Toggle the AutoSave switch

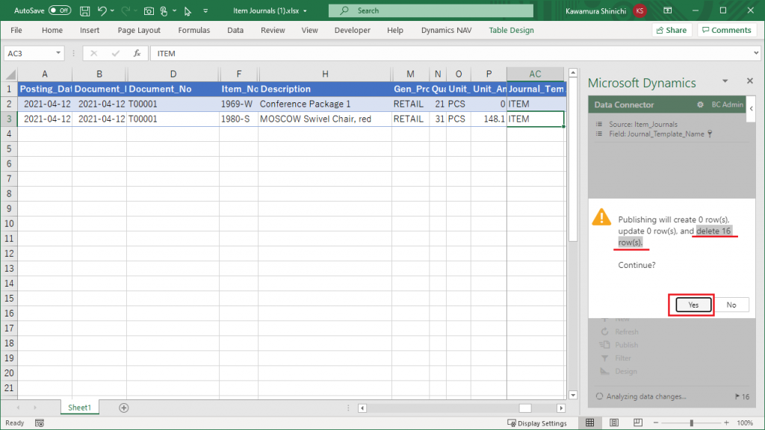coord(60,10)
